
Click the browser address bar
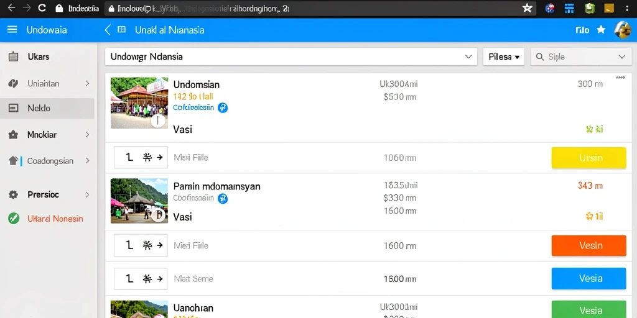pyautogui.click(x=321, y=8)
